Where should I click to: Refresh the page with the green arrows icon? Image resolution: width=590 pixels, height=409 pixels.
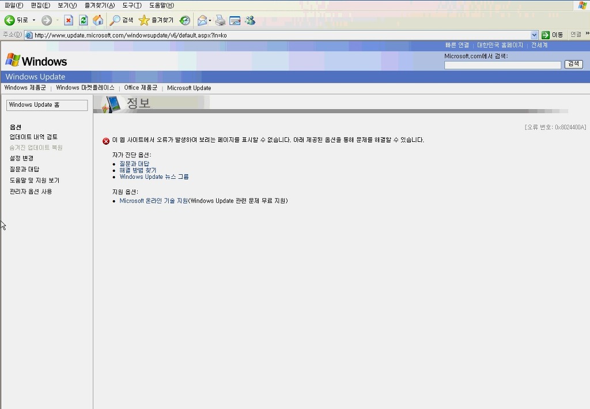tap(83, 20)
